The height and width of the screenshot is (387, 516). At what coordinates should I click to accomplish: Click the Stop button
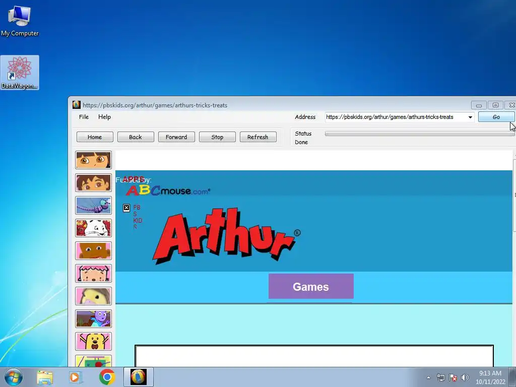click(x=217, y=137)
